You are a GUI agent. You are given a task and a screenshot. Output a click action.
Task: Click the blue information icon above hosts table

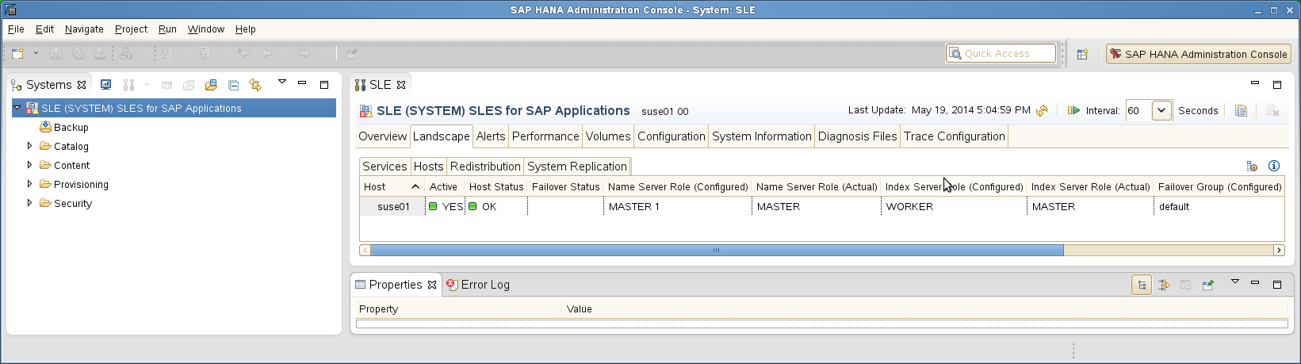(1274, 166)
